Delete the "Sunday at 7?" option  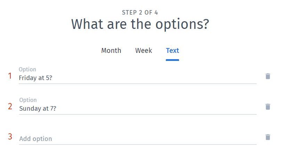coord(268,107)
